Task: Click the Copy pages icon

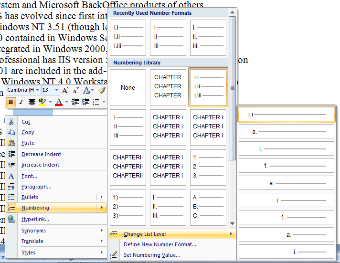Action: pyautogui.click(x=11, y=132)
